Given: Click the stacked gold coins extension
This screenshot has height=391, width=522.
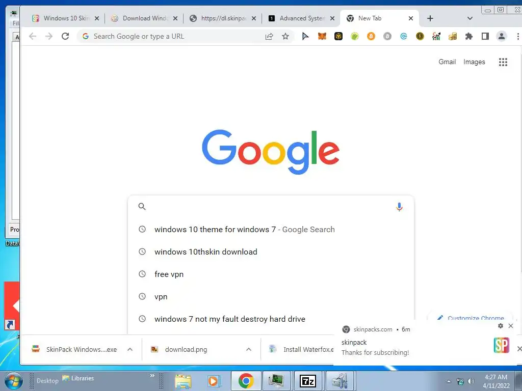Looking at the screenshot, I should pos(453,36).
